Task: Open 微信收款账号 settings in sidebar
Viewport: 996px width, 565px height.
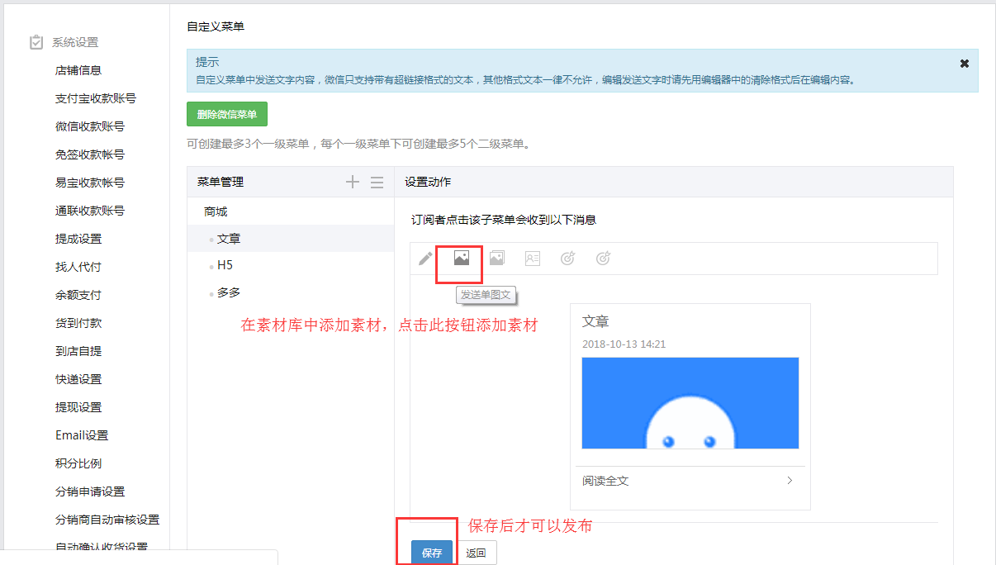Action: tap(90, 126)
